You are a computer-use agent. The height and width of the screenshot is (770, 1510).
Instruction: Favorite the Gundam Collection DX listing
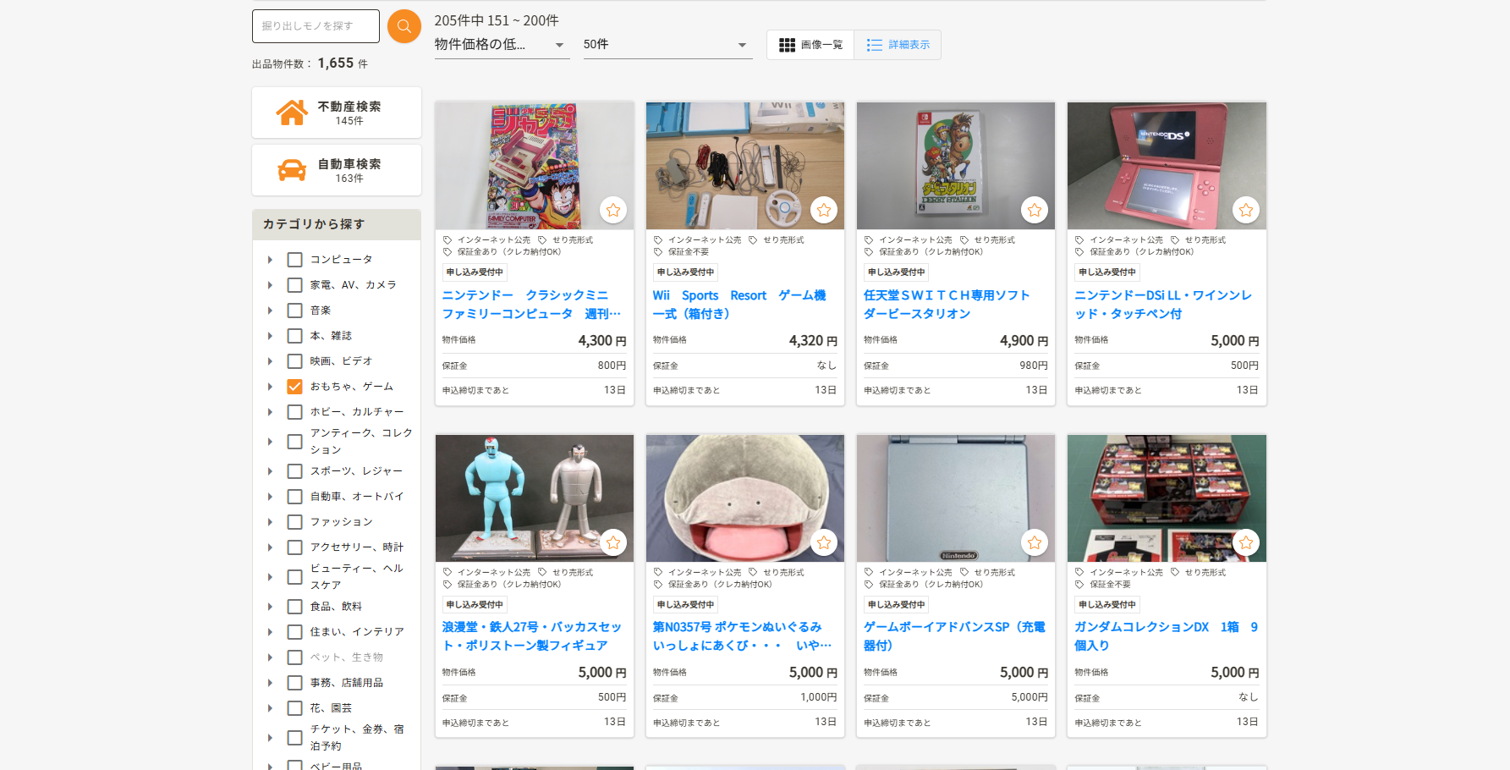coord(1245,542)
